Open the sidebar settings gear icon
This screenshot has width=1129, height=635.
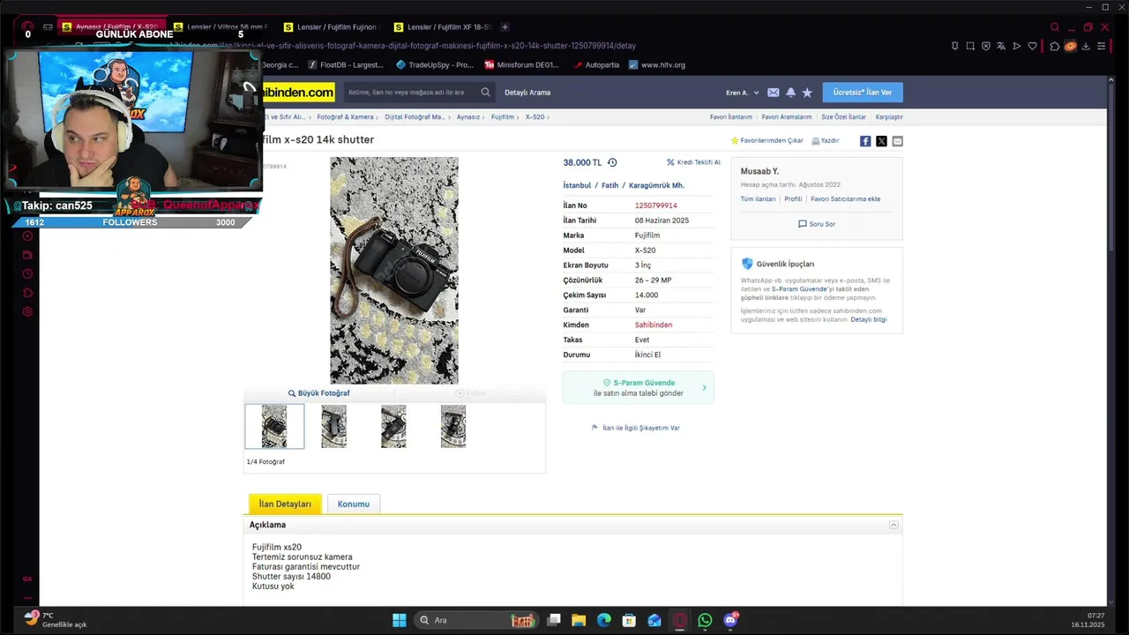(27, 311)
